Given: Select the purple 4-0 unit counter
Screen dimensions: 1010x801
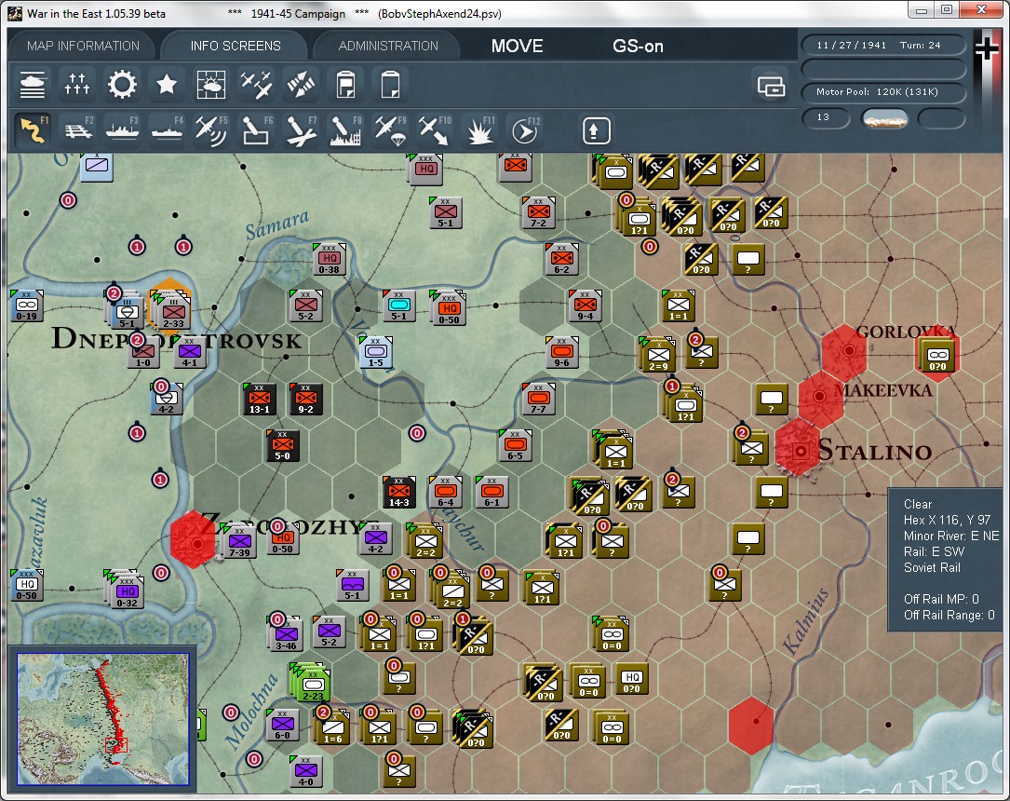Looking at the screenshot, I should tap(306, 771).
